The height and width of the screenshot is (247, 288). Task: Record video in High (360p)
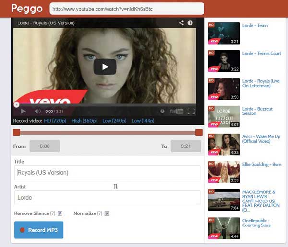(84, 121)
